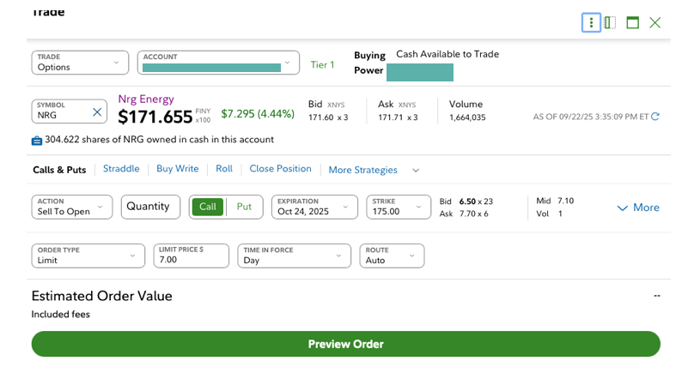688x367 pixels.
Task: Expand the More quote details chevron
Action: (638, 208)
